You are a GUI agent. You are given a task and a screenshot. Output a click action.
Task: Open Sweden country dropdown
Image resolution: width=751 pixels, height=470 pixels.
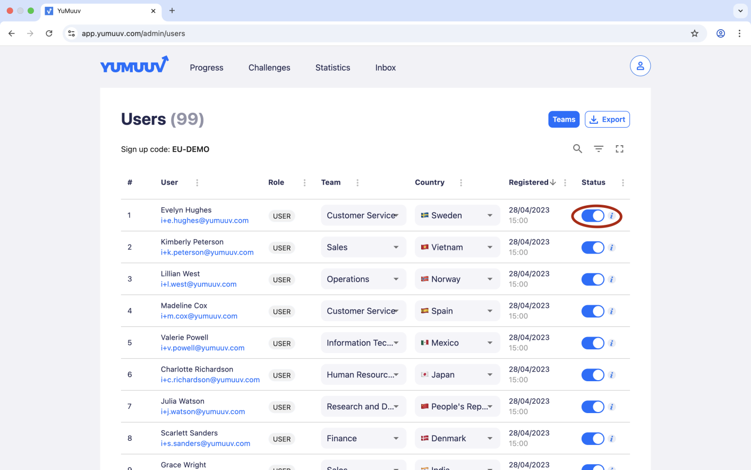click(457, 215)
